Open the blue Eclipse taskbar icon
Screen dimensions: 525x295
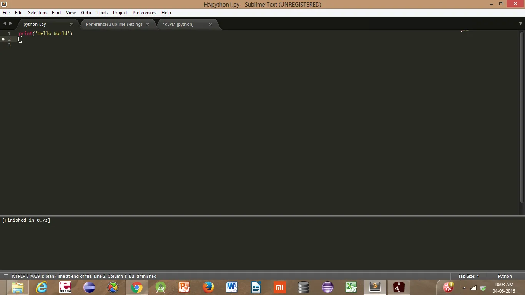(89, 287)
